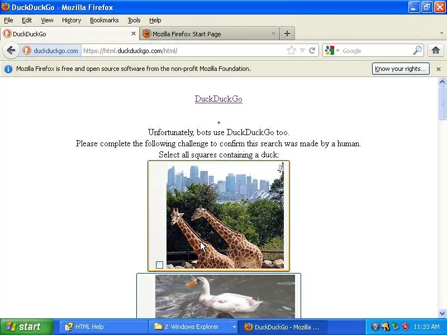Open the Firefox home page icon
The height and width of the screenshot is (335, 447).
(435, 50)
